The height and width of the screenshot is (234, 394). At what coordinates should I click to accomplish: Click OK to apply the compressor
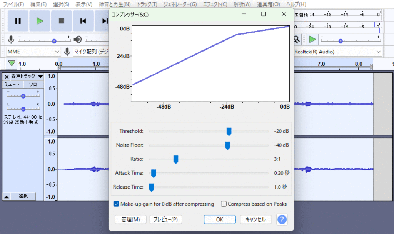pos(219,219)
